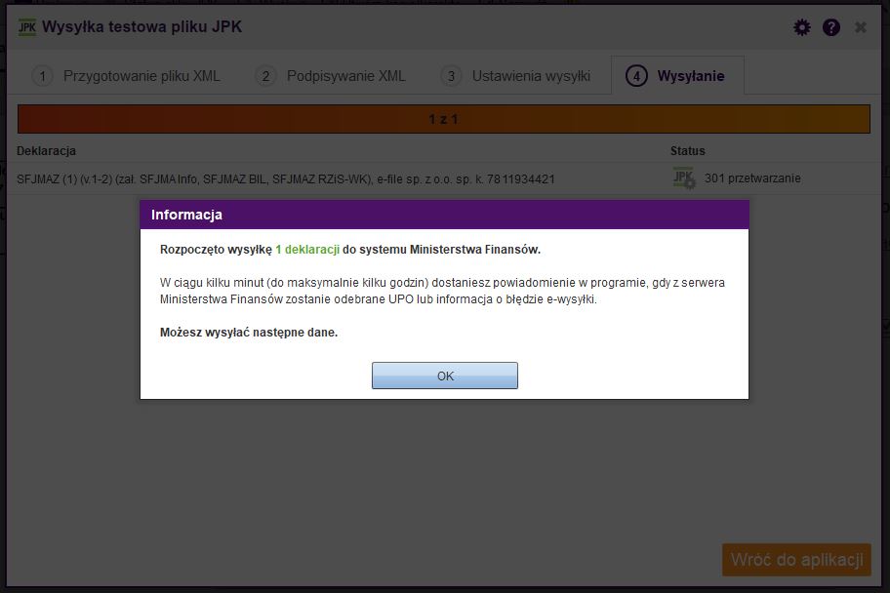Click the JPK status icon beside 301 przetwarzanie
Image resolution: width=890 pixels, height=593 pixels.
[684, 178]
